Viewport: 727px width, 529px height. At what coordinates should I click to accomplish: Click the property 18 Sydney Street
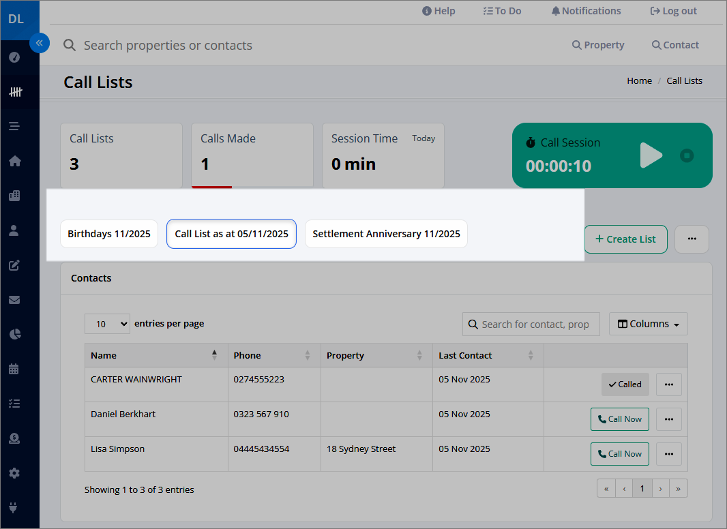tap(361, 449)
